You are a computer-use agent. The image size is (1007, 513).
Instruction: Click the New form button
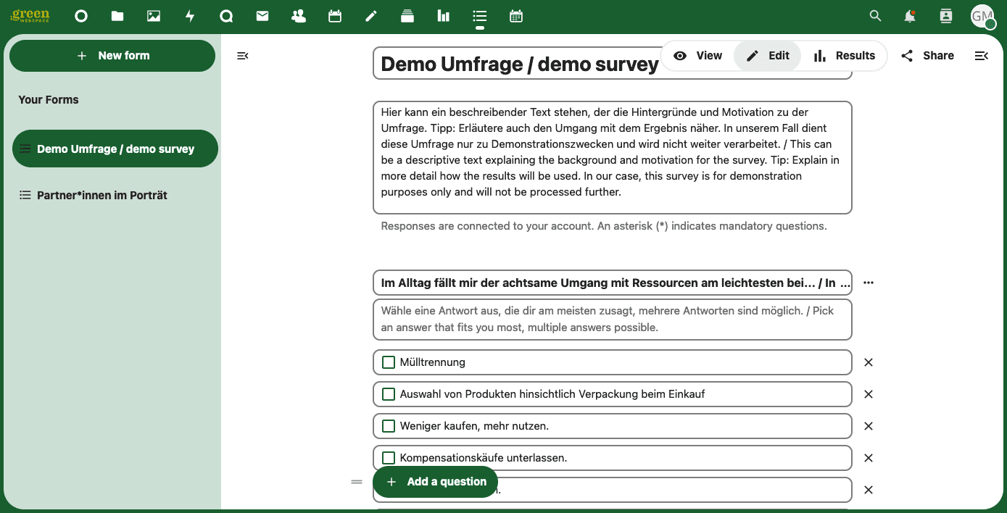pos(112,56)
